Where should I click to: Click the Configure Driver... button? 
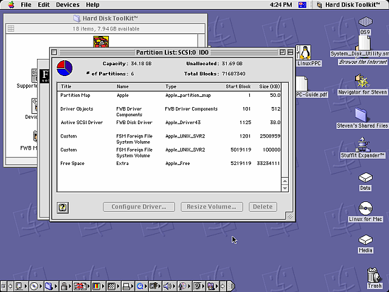(x=139, y=207)
